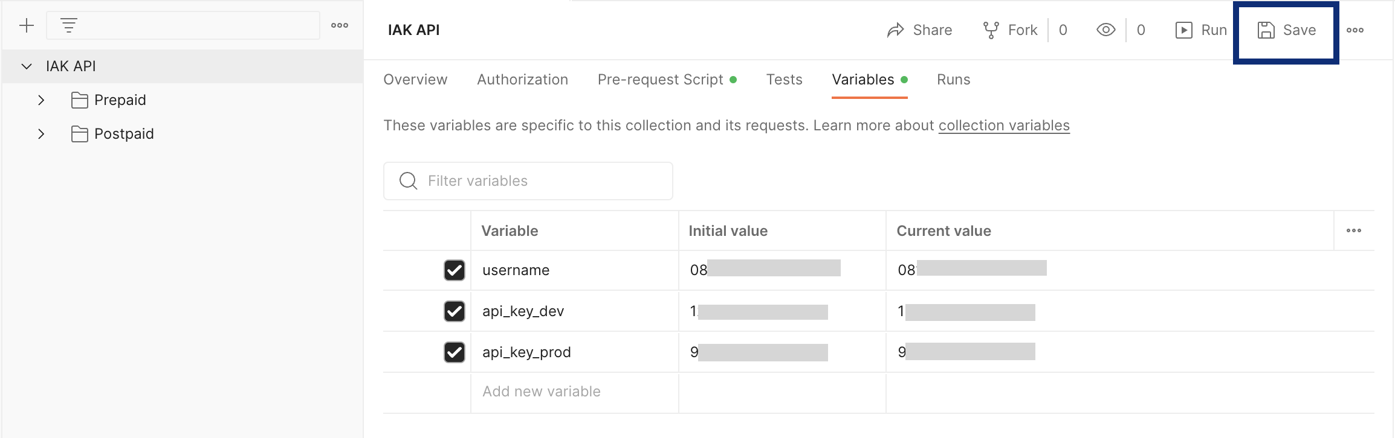1395x438 pixels.
Task: Click the filter icon in sidebar search
Action: click(69, 25)
